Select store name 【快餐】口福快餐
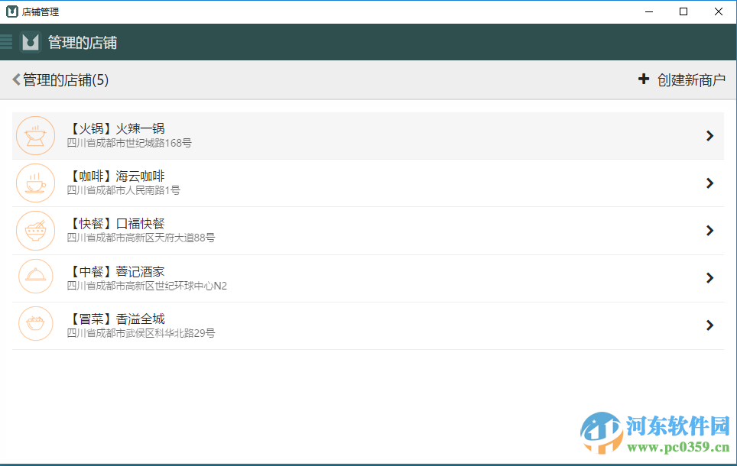Image resolution: width=737 pixels, height=466 pixels. click(x=116, y=224)
